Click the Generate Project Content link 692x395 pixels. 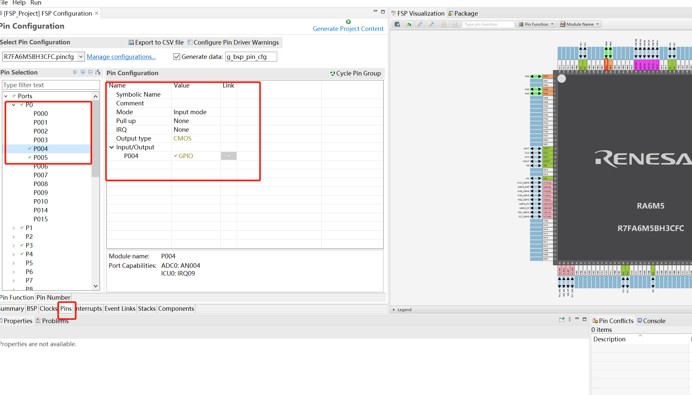[348, 29]
